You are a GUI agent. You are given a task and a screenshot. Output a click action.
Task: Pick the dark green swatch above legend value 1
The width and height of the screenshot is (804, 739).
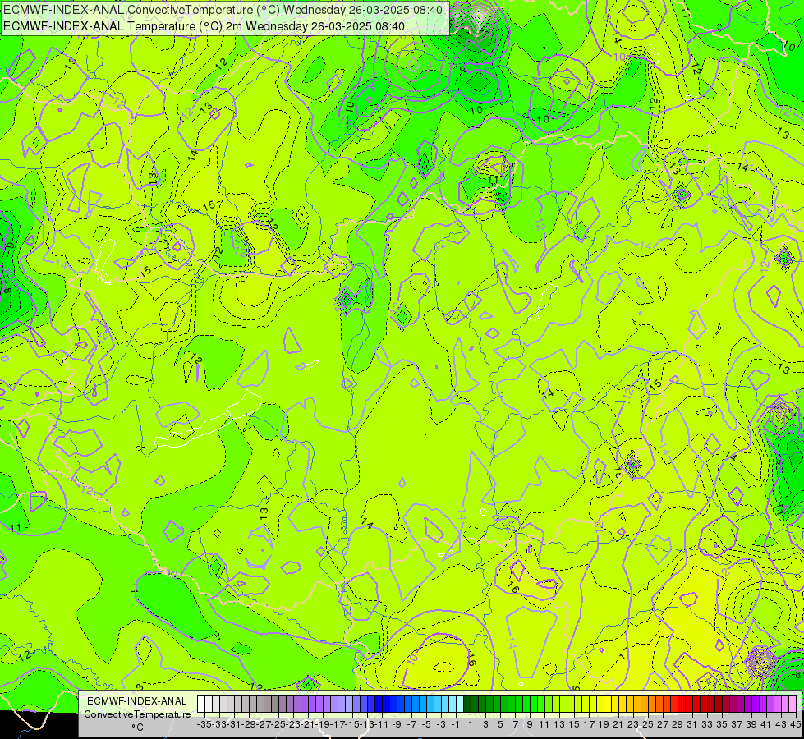(466, 704)
